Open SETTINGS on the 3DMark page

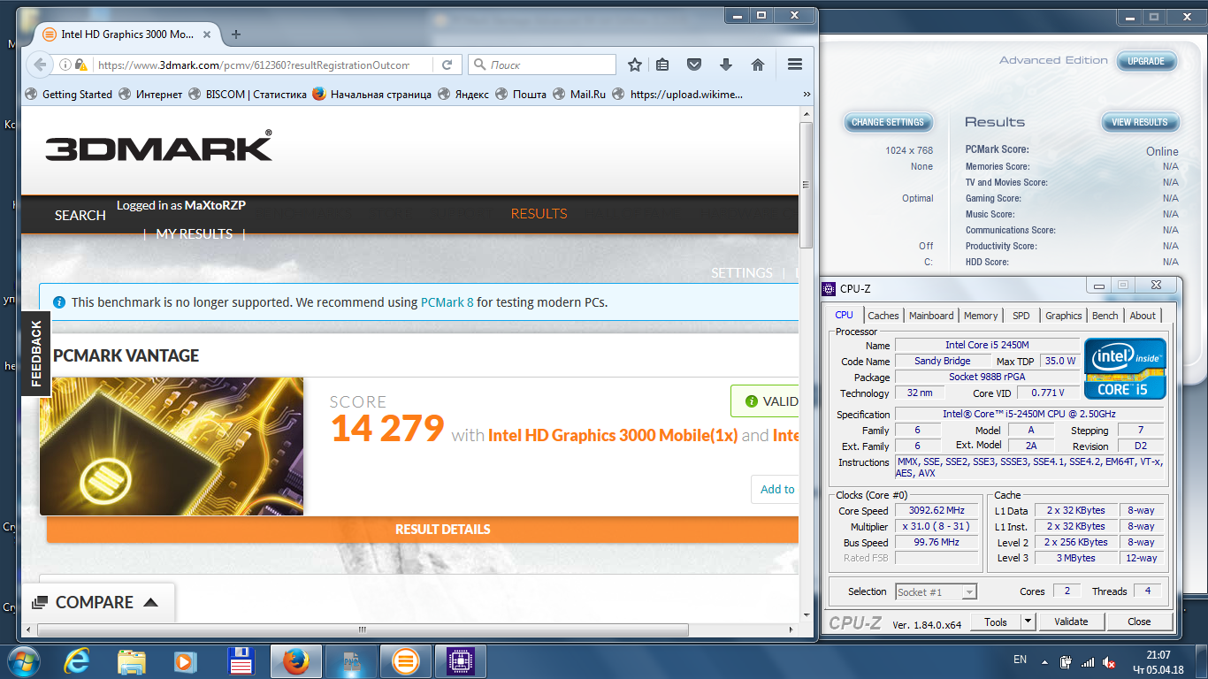point(742,273)
